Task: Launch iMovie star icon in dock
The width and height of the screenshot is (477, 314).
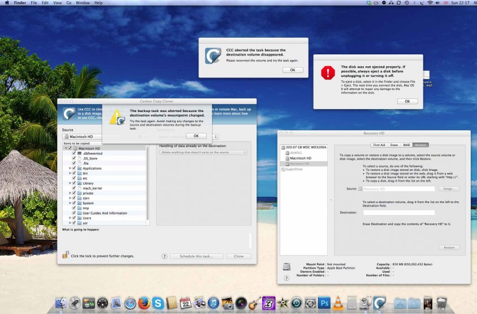Action: click(283, 303)
